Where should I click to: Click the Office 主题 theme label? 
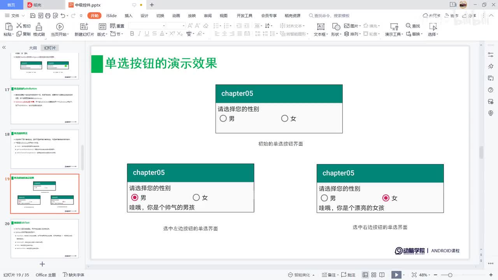(46, 275)
